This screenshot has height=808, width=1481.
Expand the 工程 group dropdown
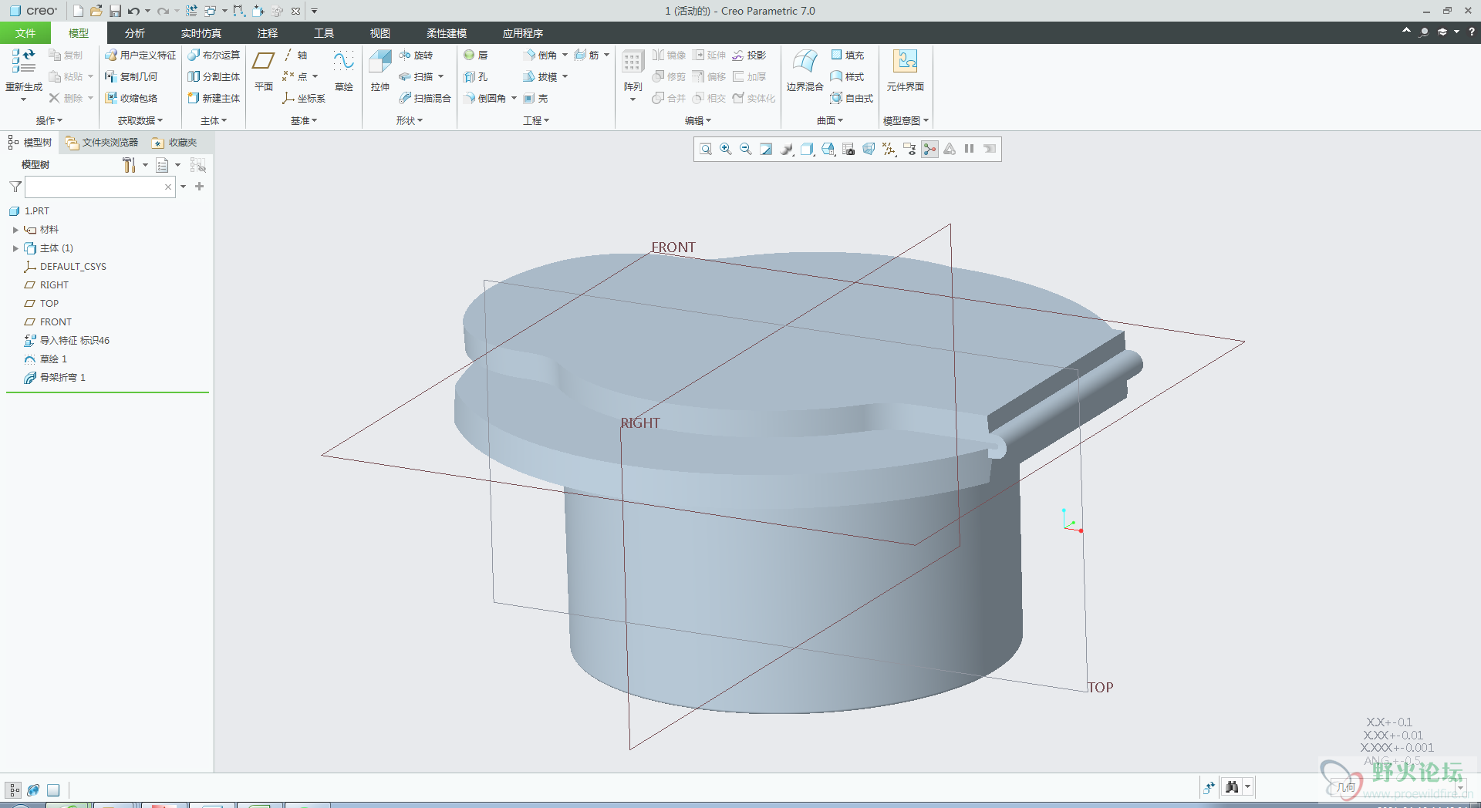[536, 120]
